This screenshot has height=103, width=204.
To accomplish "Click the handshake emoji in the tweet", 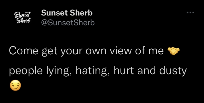I will coord(174,51).
